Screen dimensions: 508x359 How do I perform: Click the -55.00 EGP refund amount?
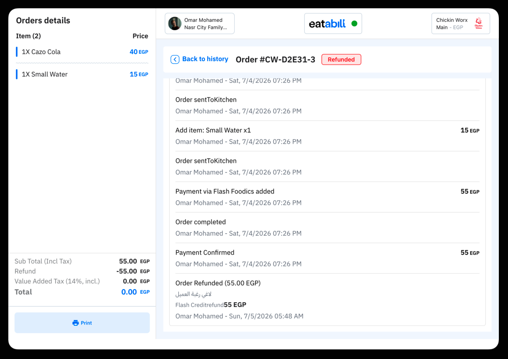(133, 271)
